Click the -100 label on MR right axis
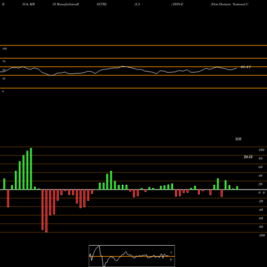Screen dimensions: 267x267 262,235
